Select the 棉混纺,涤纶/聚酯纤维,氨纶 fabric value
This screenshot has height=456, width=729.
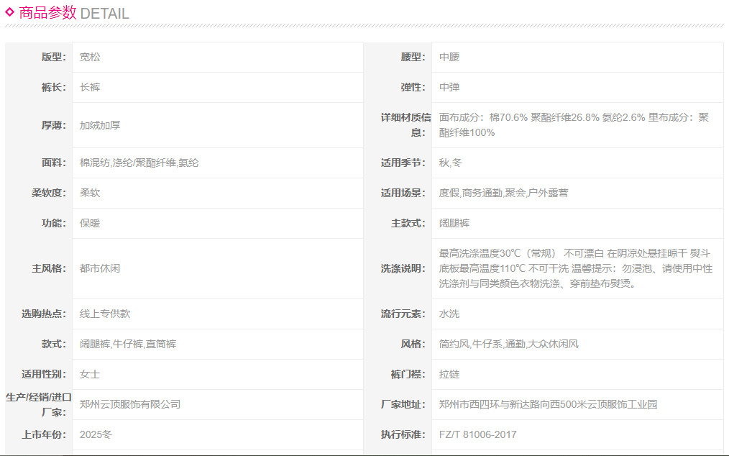pos(139,163)
